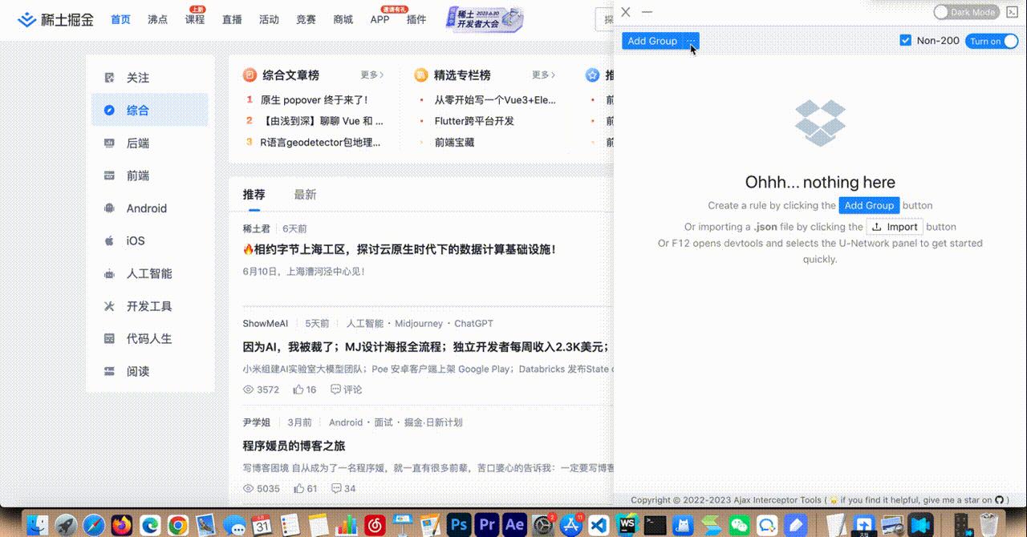Click the Apple icon next to iOS category
This screenshot has height=537, width=1027.
tap(108, 240)
